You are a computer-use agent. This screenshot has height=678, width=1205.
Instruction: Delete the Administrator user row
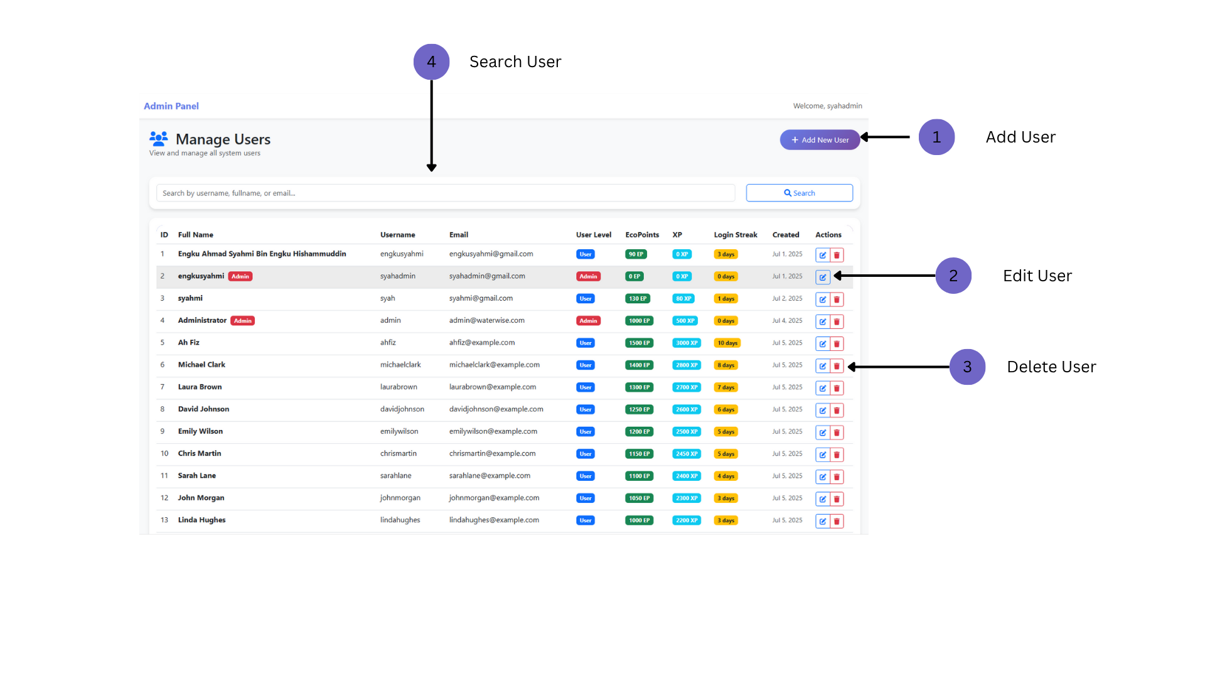point(837,321)
